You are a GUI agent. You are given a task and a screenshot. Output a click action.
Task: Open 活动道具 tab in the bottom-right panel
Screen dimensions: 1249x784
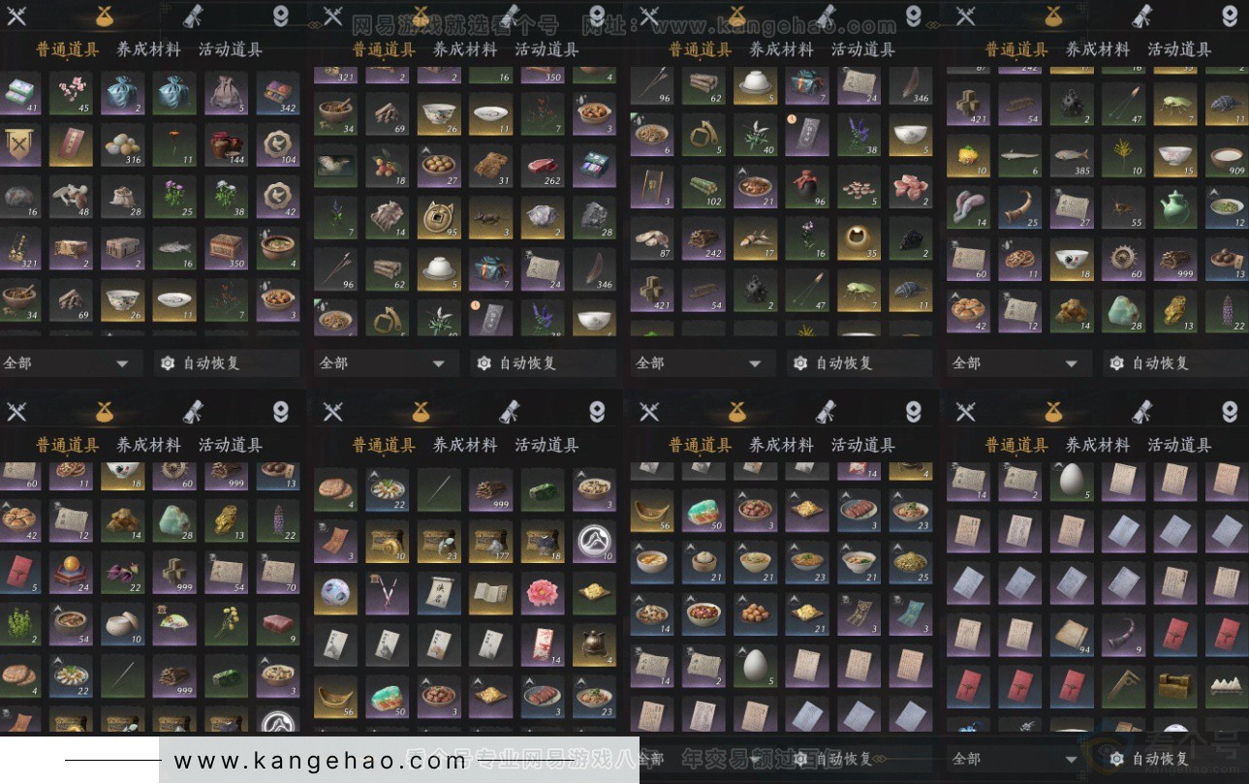click(1179, 446)
